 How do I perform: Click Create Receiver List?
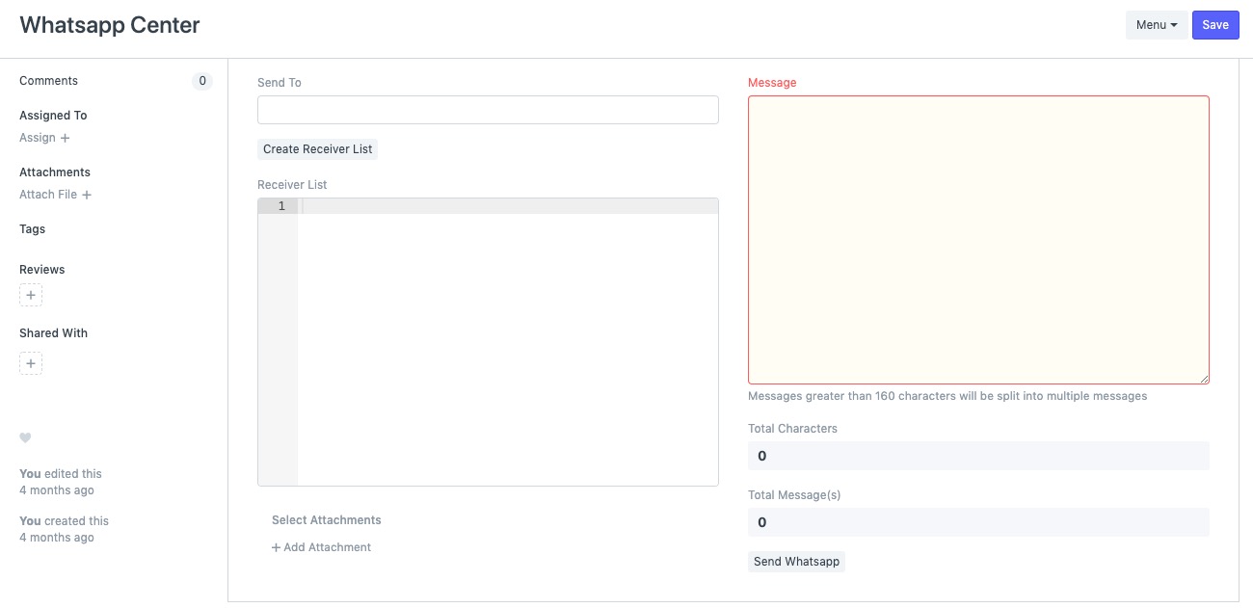click(x=317, y=148)
